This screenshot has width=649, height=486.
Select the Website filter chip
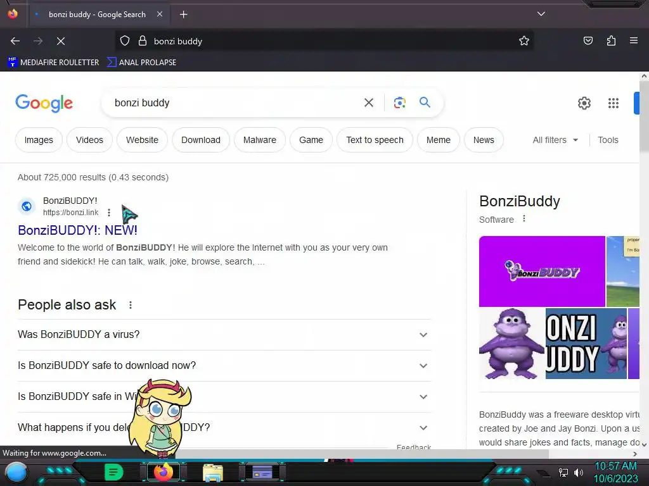[142, 140]
